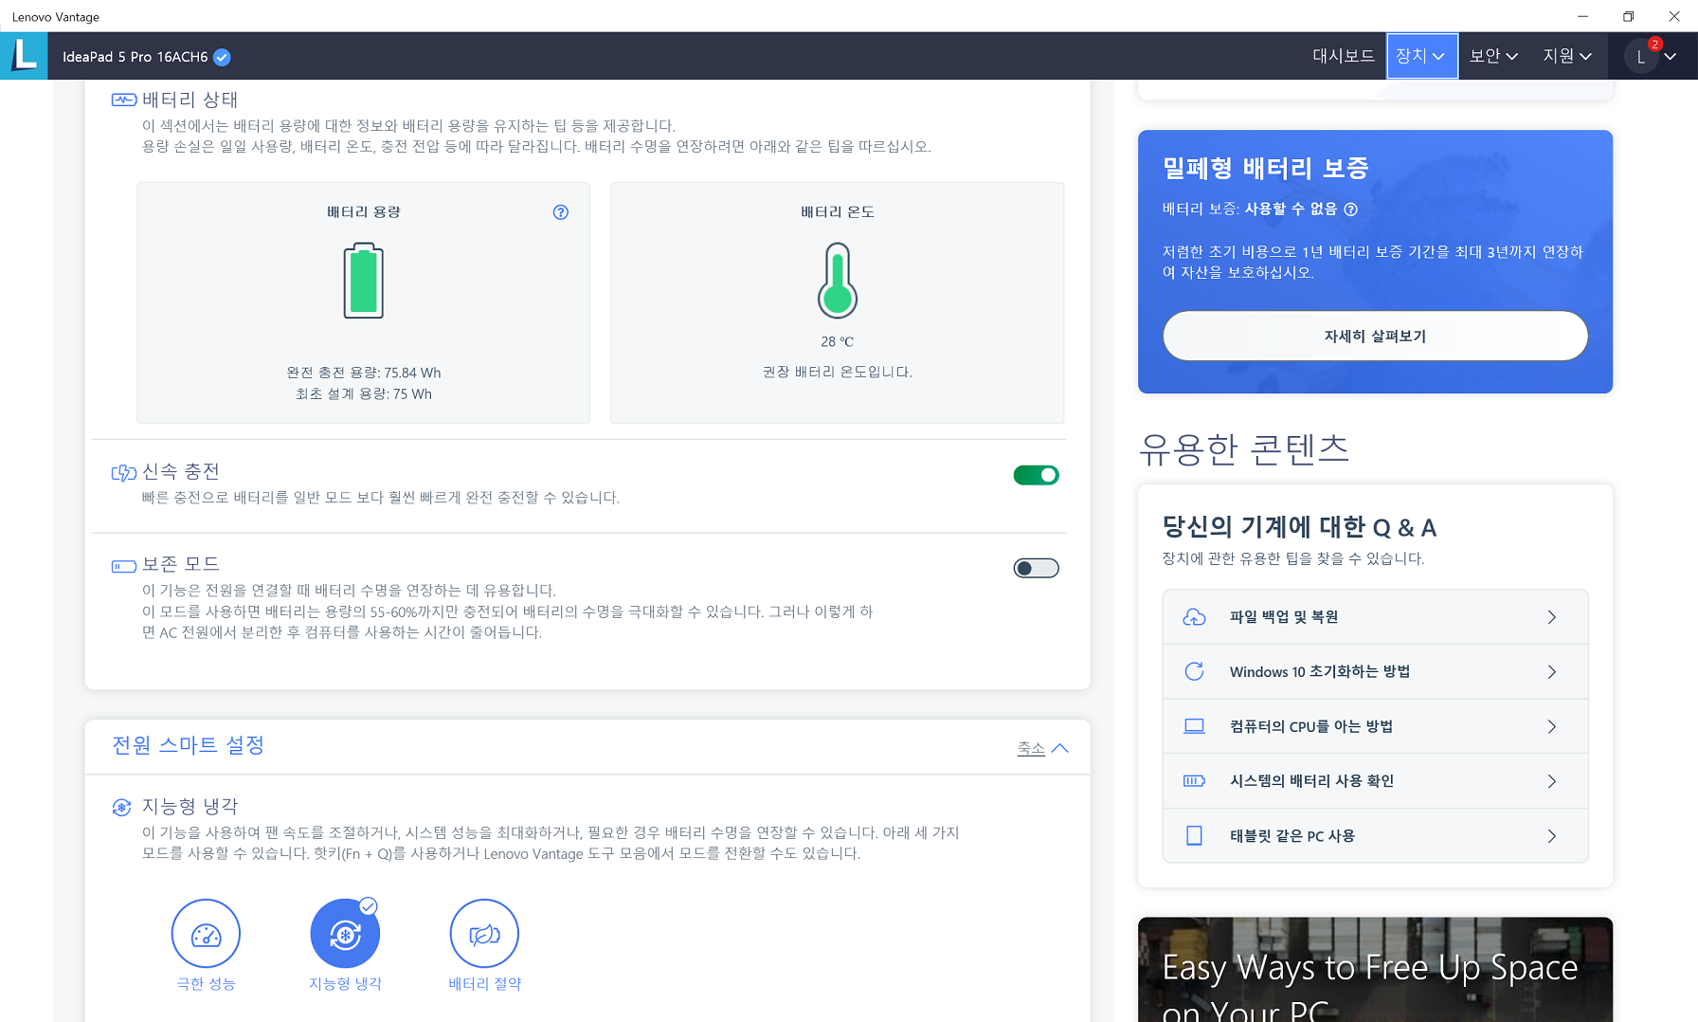Open the Windows 10 초기화하는 방법 arrow

[x=1551, y=671]
